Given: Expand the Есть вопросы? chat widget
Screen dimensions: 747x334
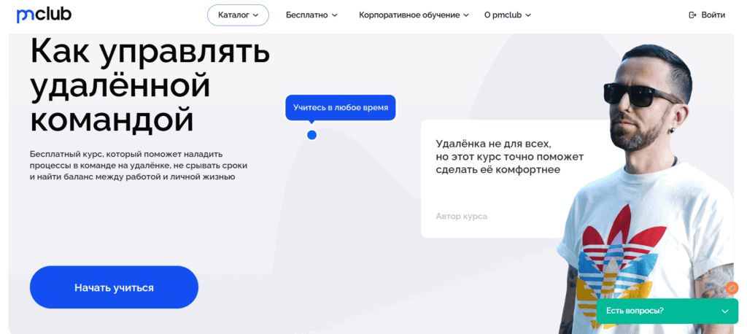Looking at the screenshot, I should pyautogui.click(x=667, y=311).
